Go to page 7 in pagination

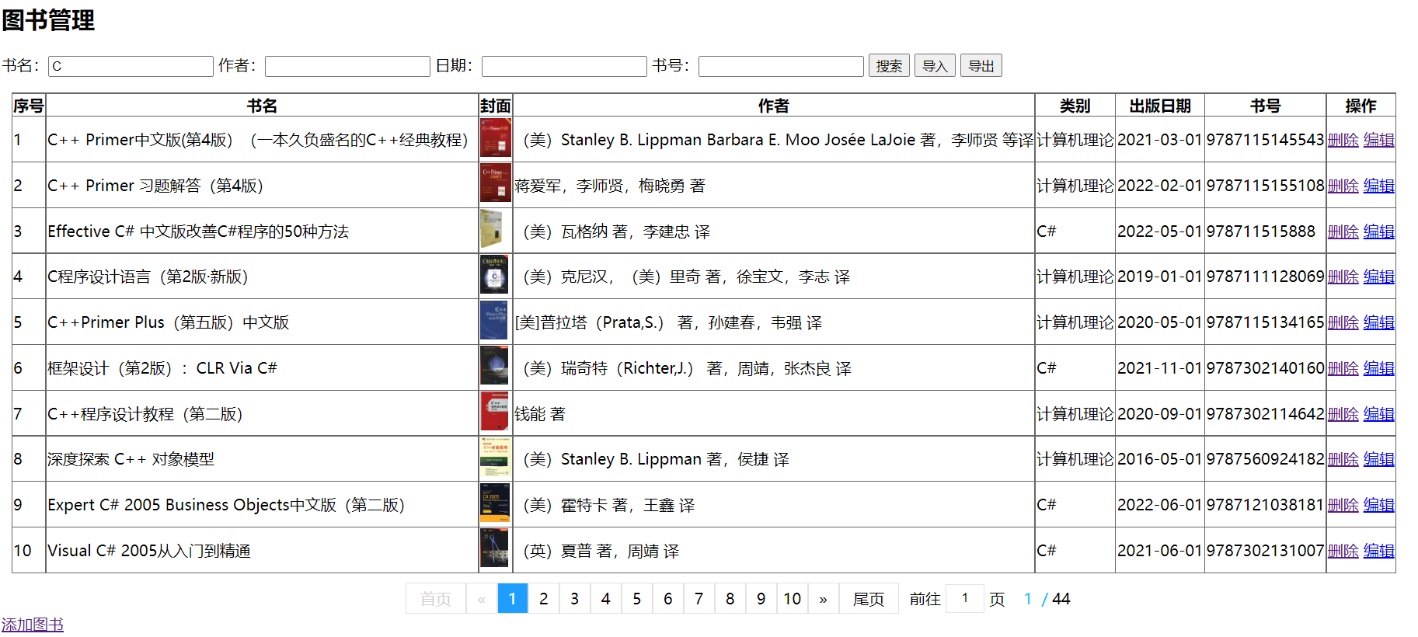click(x=699, y=599)
